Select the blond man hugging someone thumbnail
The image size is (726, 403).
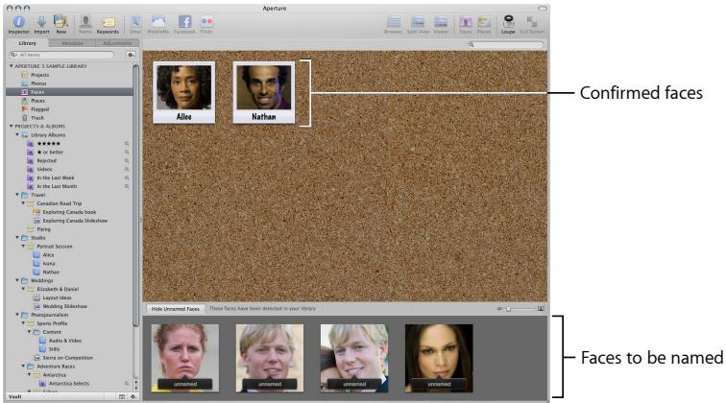click(354, 358)
